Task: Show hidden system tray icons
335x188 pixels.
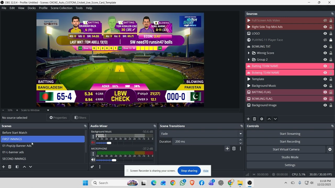Action: 286,183
